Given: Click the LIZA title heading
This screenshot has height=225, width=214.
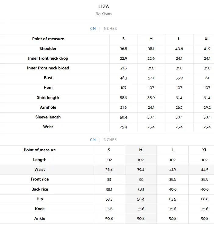Looking at the screenshot, I should (104, 6).
